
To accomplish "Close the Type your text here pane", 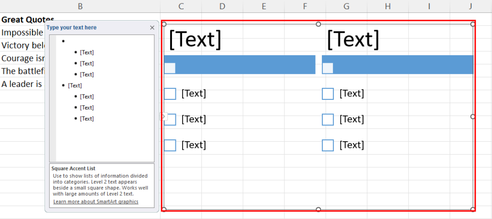I will pos(152,27).
